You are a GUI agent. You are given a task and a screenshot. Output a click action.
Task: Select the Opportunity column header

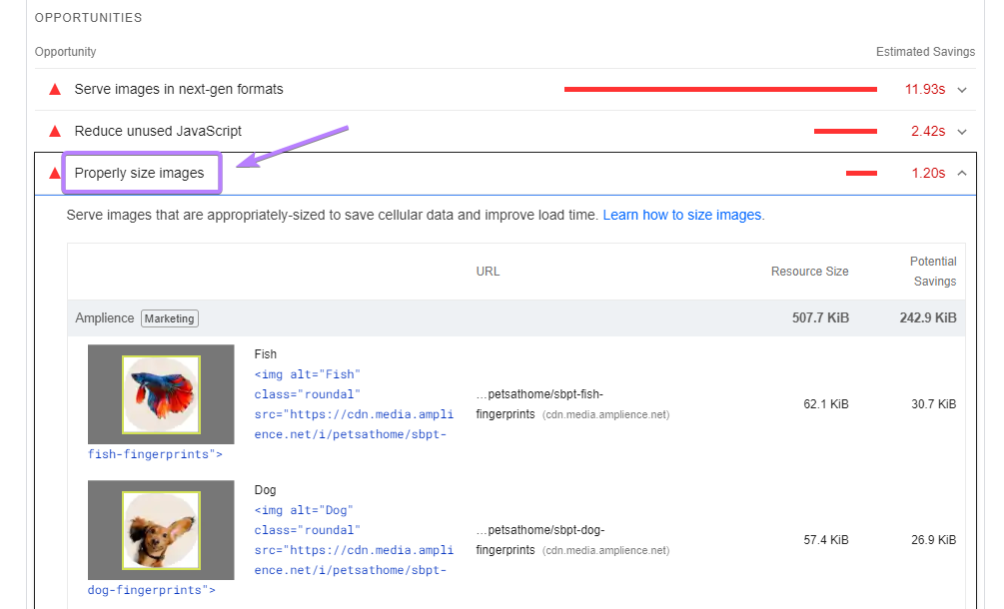point(65,51)
